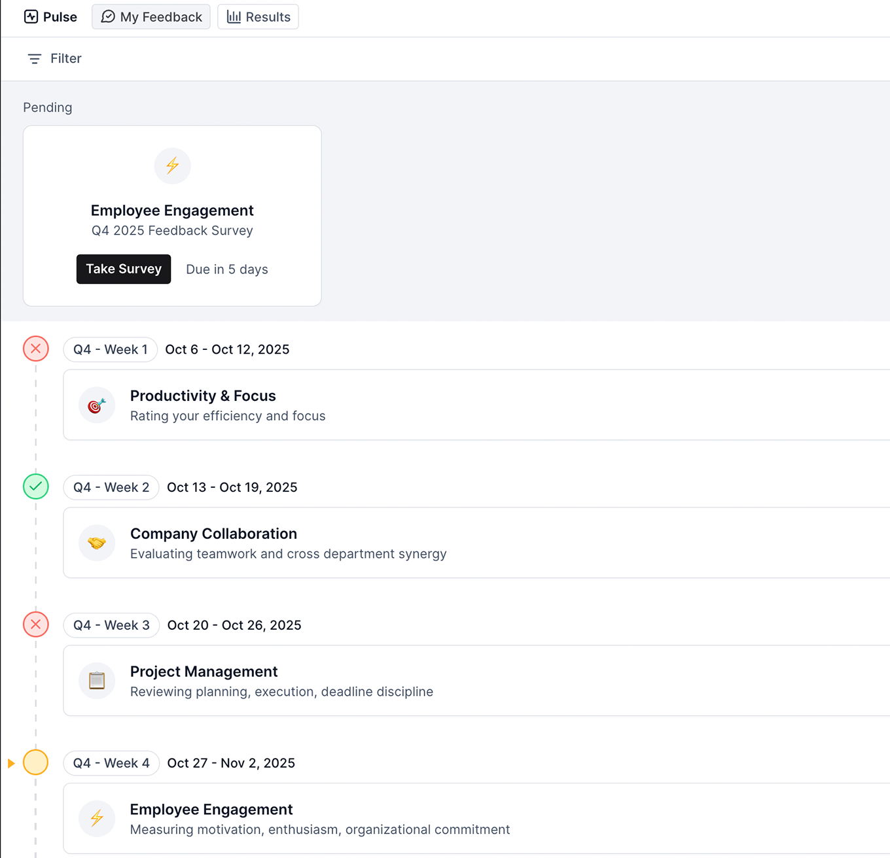890x858 pixels.
Task: Start the Take Survey button
Action: point(124,269)
